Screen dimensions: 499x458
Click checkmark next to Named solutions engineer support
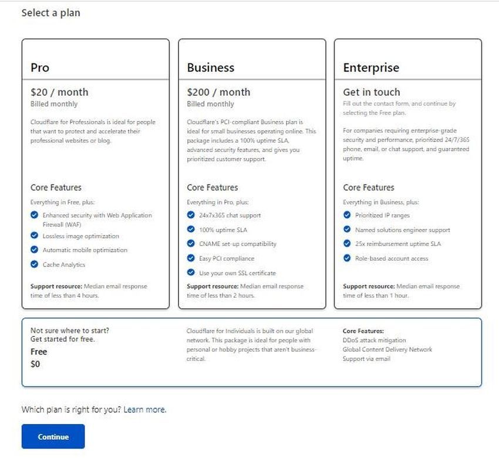tap(347, 230)
